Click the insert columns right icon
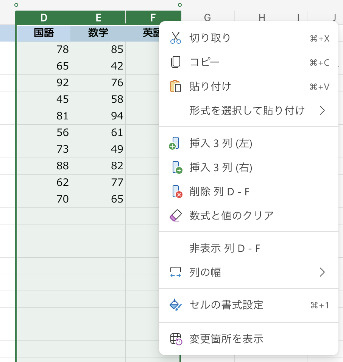The width and height of the screenshot is (343, 362). 177,167
